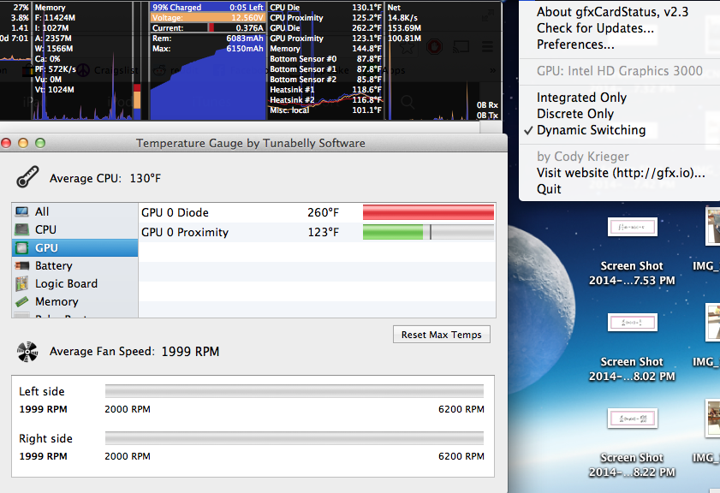Select the GPU 0 Proximity row label
Screen dimensions: 720x493
click(185, 232)
